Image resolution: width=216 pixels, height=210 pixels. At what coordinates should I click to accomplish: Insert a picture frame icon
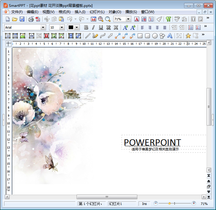point(23,36)
